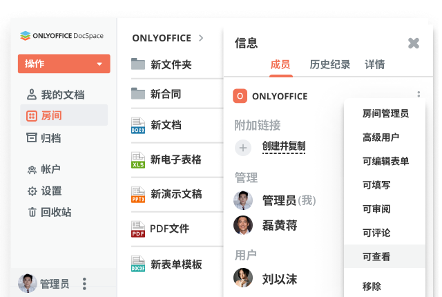Close the 信息 panel
442x297 pixels.
point(414,43)
